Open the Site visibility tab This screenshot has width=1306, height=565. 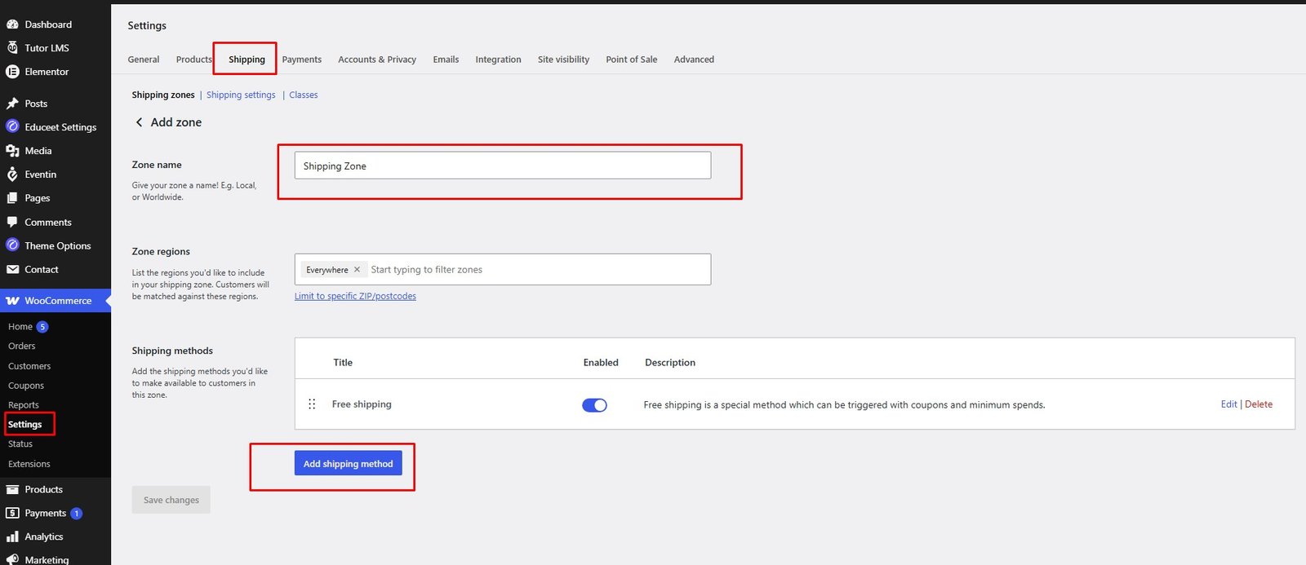click(563, 60)
